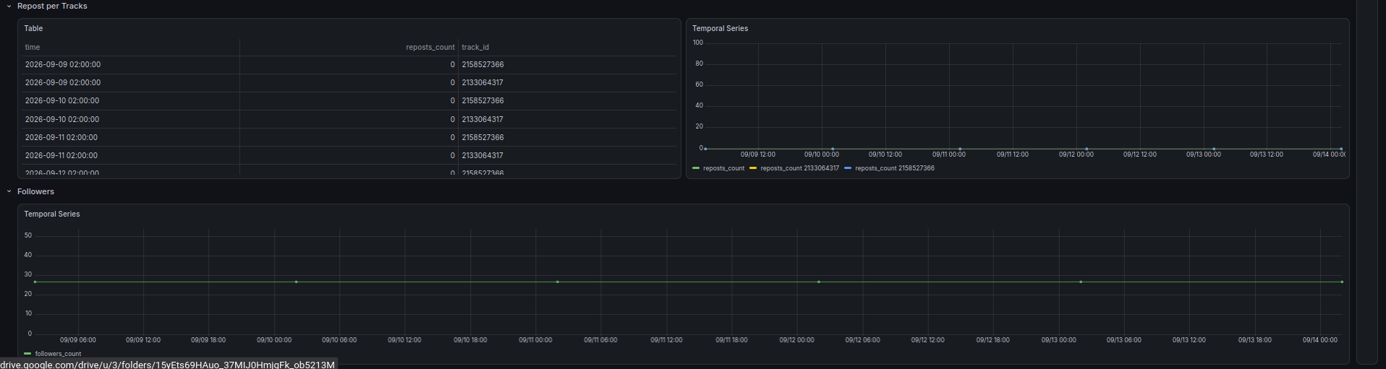Click reposts data point at 09/12 00:00
The image size is (1386, 369).
click(x=1087, y=149)
